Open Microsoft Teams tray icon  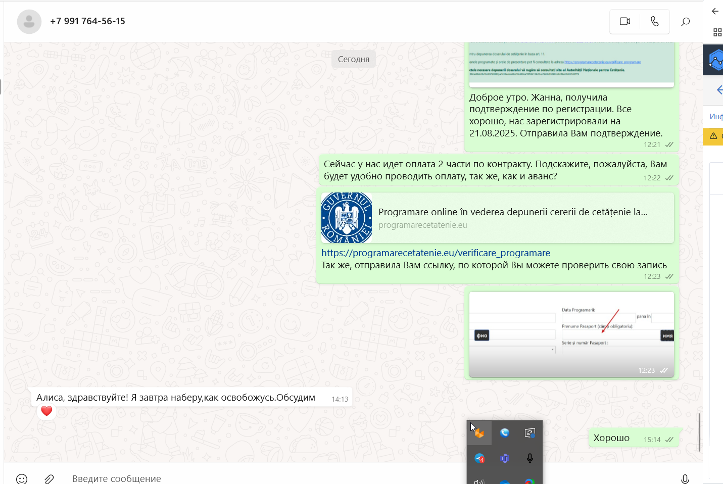tap(504, 458)
